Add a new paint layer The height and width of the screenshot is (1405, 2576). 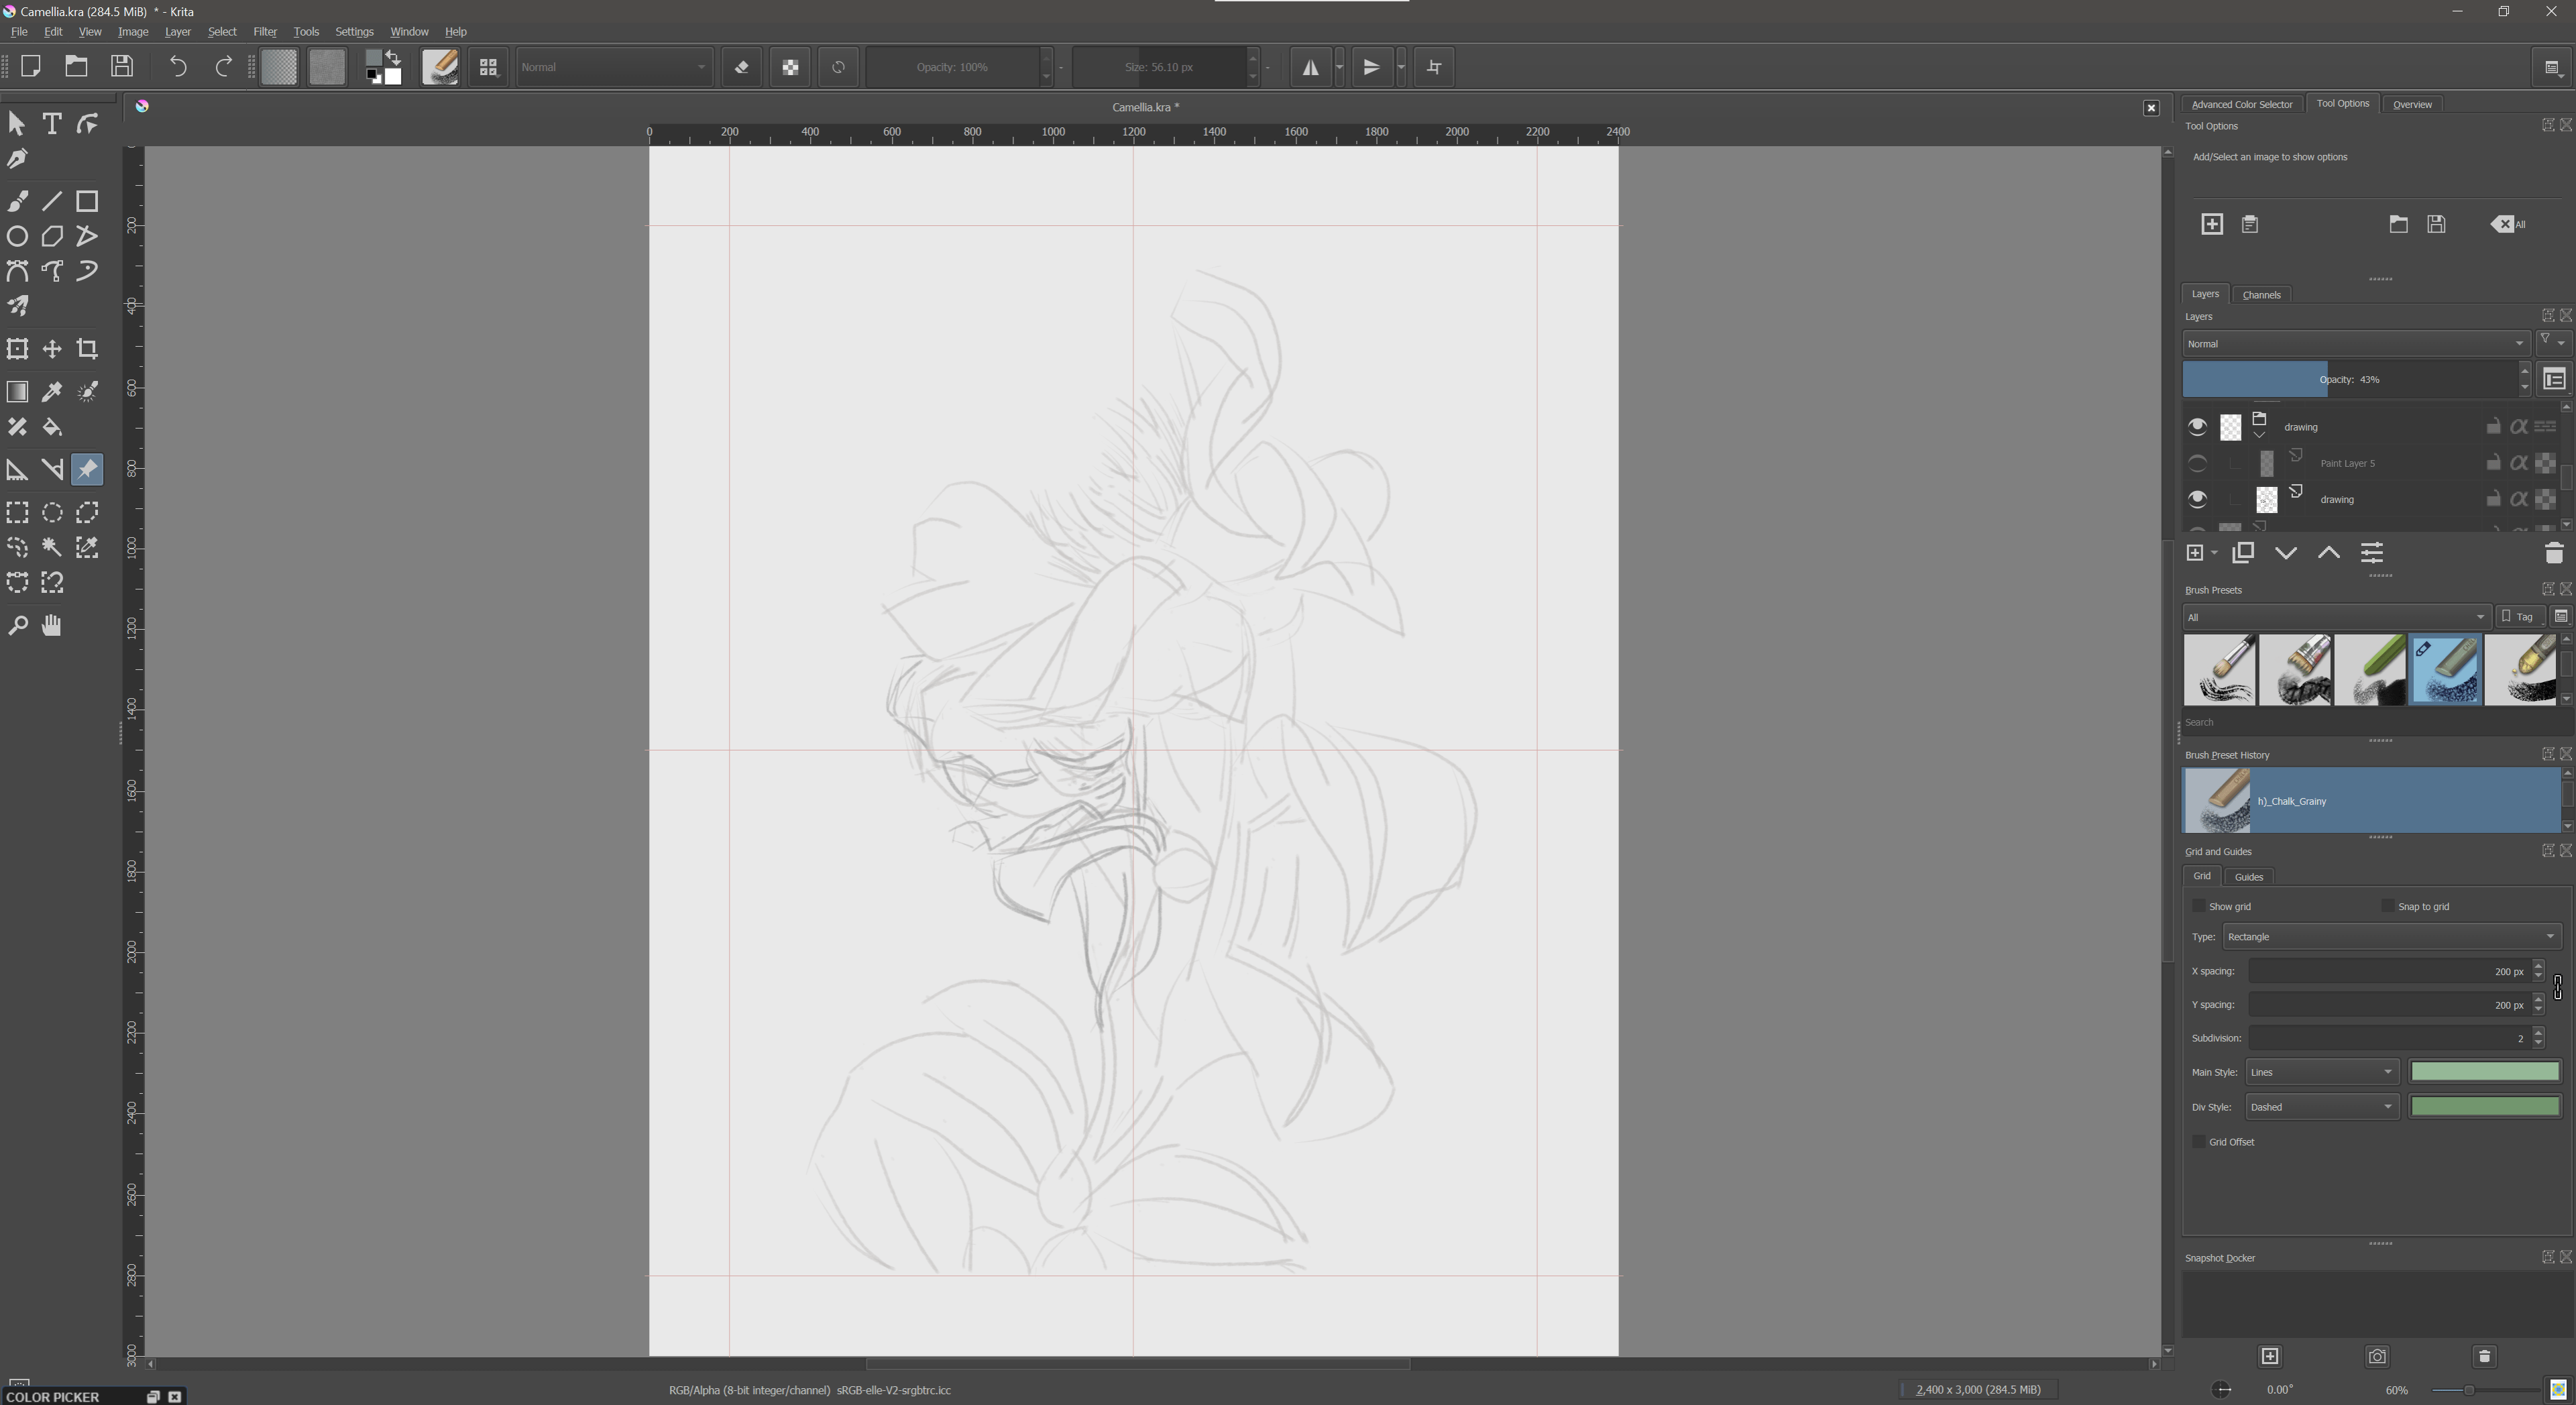click(x=2194, y=552)
